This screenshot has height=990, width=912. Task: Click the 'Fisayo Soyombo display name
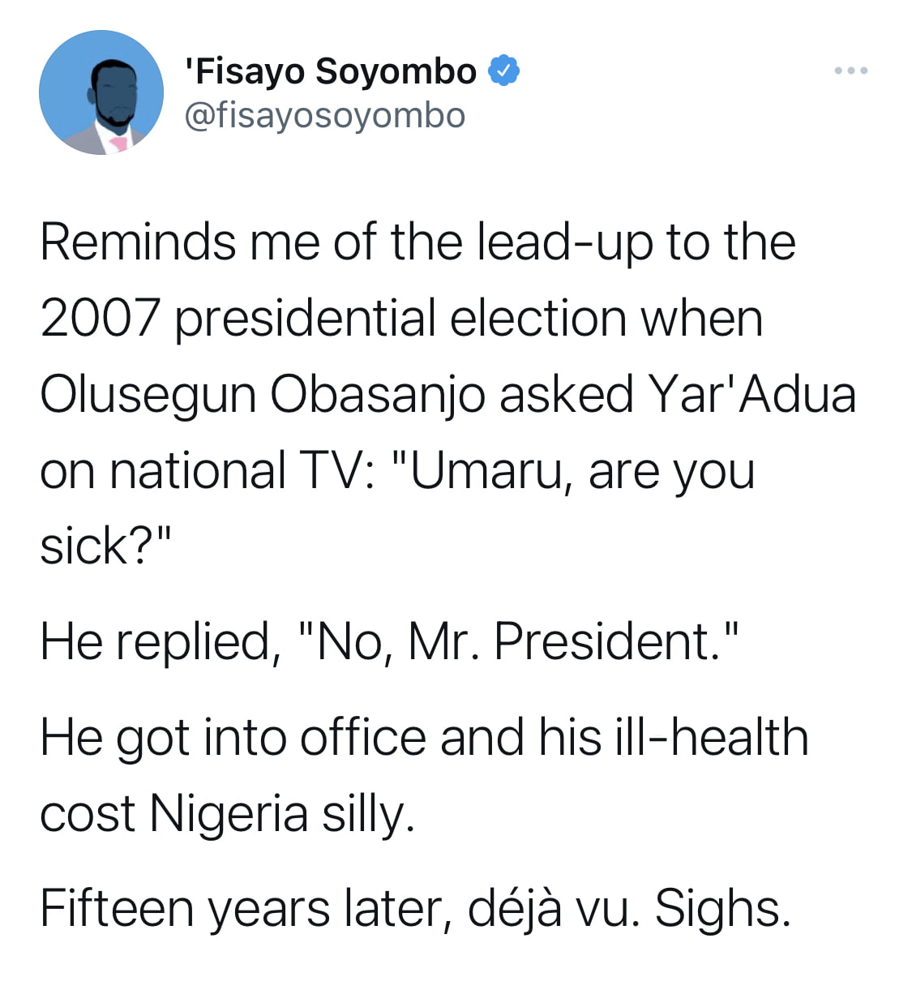(x=331, y=71)
